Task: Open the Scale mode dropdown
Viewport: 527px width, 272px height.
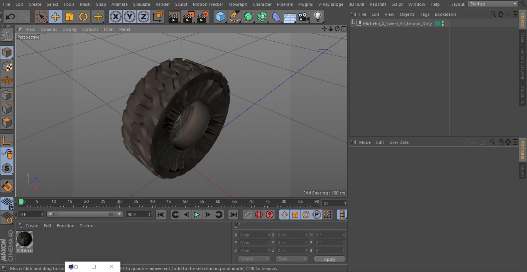Action: click(292, 259)
